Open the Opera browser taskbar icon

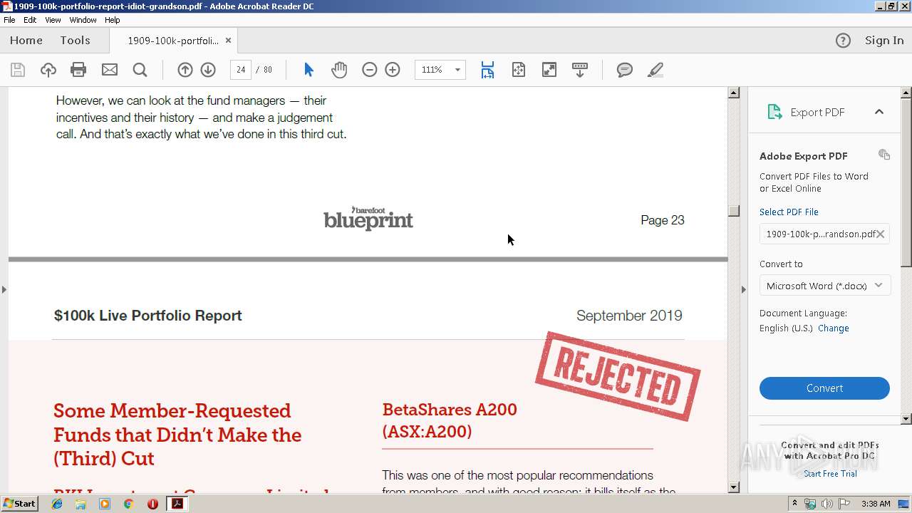pyautogui.click(x=152, y=504)
